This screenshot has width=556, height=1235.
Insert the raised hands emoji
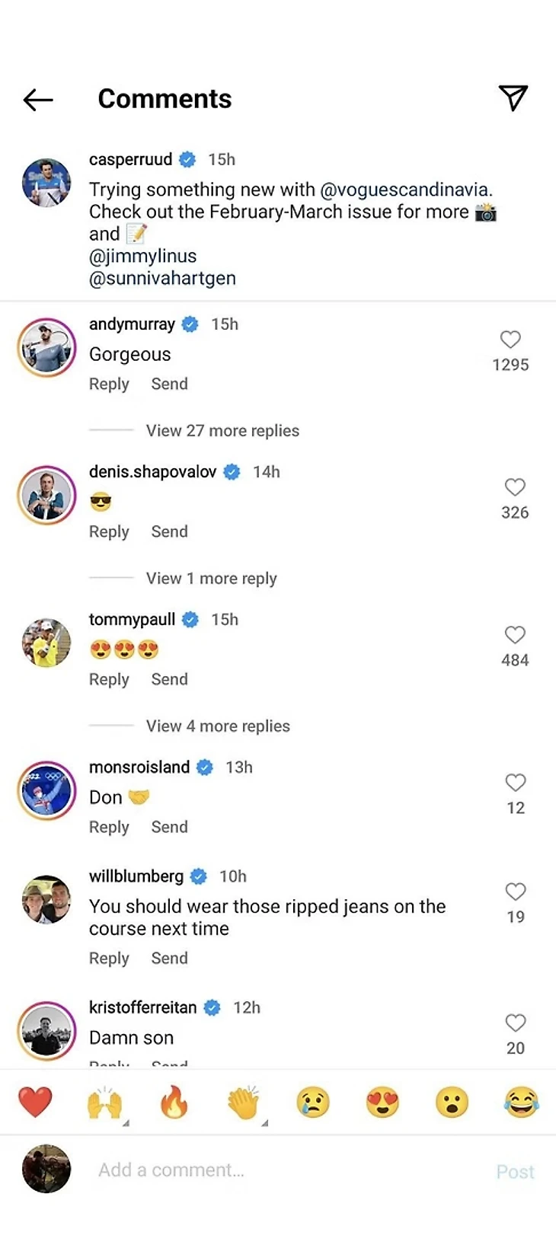pos(104,1102)
